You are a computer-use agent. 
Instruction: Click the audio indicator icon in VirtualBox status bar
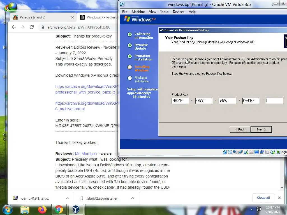[235, 152]
